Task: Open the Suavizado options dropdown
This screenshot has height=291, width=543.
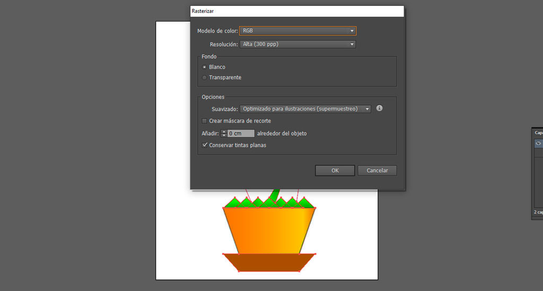Action: tap(305, 109)
